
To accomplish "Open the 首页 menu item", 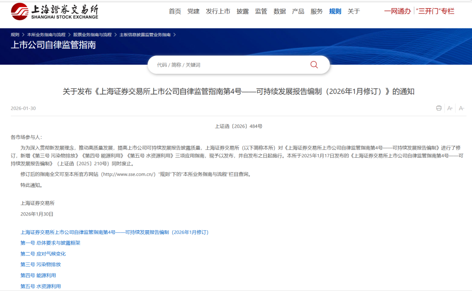I will [x=174, y=11].
